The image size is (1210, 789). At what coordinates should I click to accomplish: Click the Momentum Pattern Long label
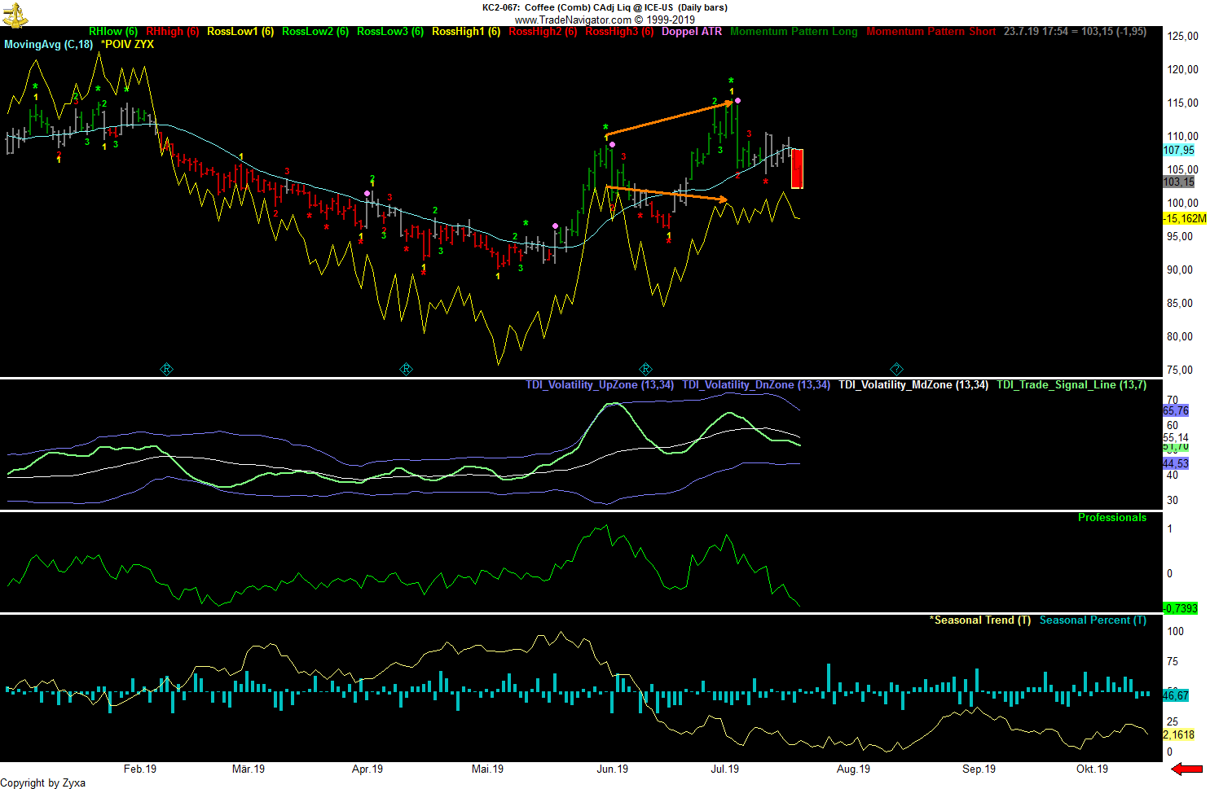(794, 32)
